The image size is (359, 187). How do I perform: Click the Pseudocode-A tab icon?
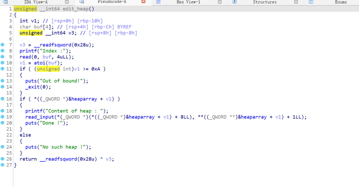(x=81, y=2)
